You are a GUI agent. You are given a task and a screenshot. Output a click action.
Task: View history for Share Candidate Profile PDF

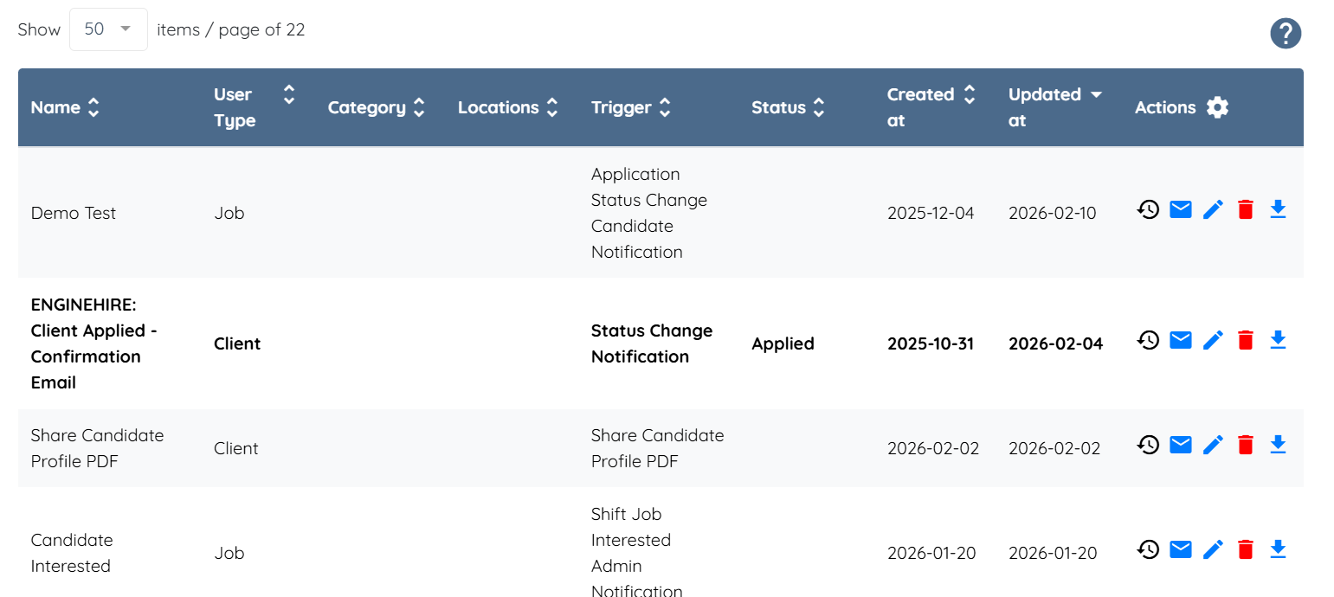(x=1148, y=445)
